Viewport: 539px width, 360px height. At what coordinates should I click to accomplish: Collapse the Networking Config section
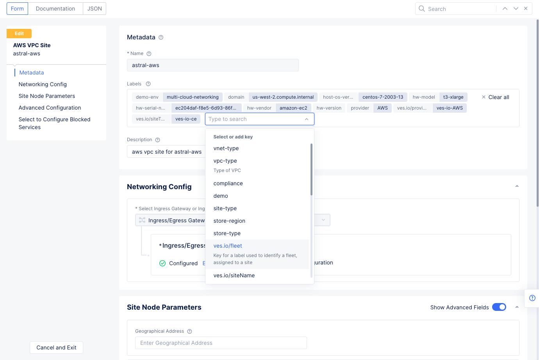click(x=517, y=186)
